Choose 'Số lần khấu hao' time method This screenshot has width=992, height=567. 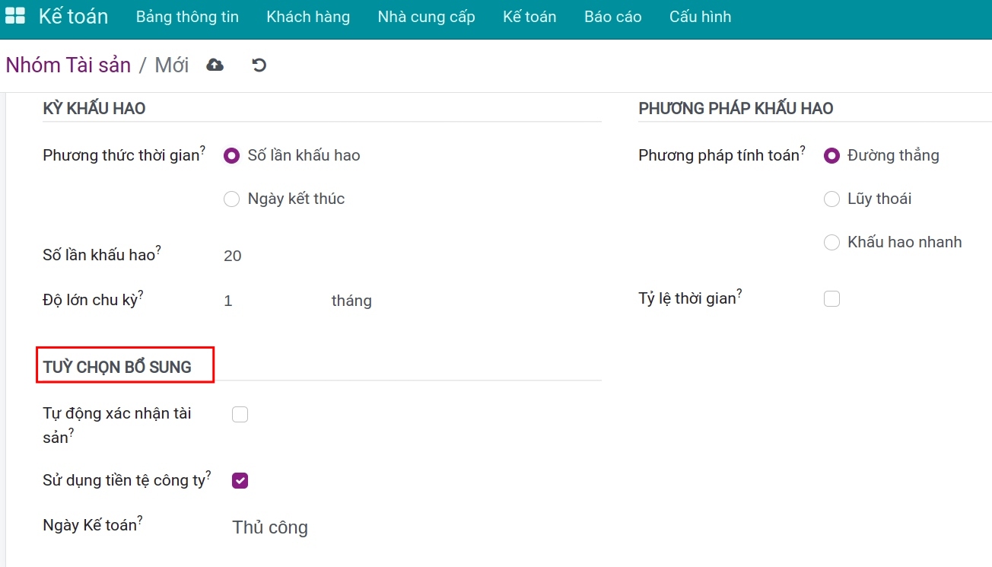[231, 155]
